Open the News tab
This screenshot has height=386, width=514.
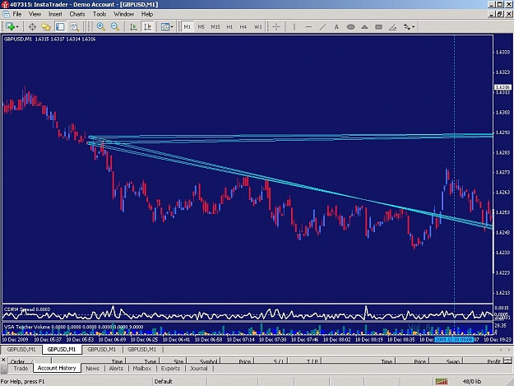92,368
